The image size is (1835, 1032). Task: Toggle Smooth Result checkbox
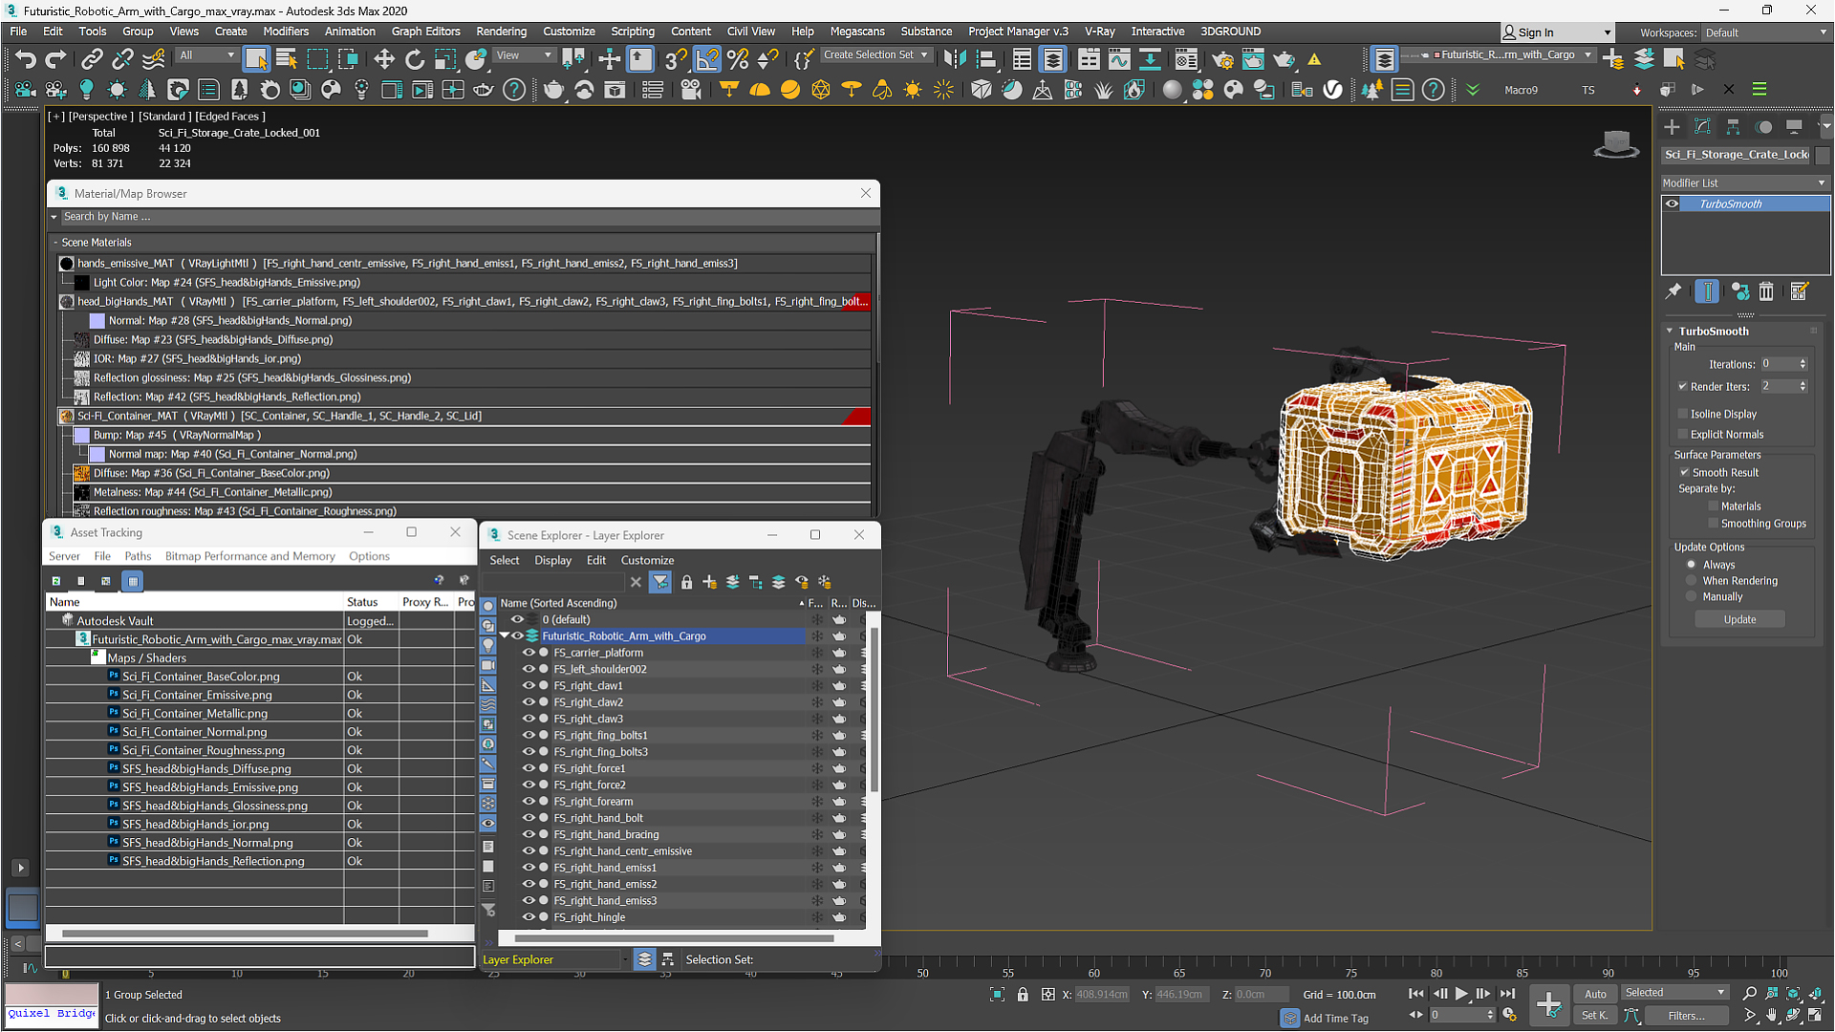point(1685,472)
